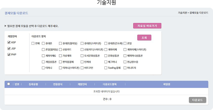Check the 문화상품권 option
Screen dimensions: 213x110
tap(106, 56)
